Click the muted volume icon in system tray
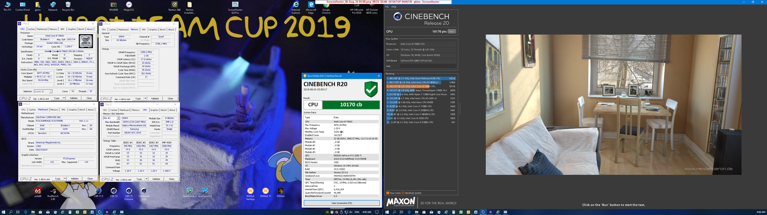This screenshot has width=767, height=215. (351, 212)
